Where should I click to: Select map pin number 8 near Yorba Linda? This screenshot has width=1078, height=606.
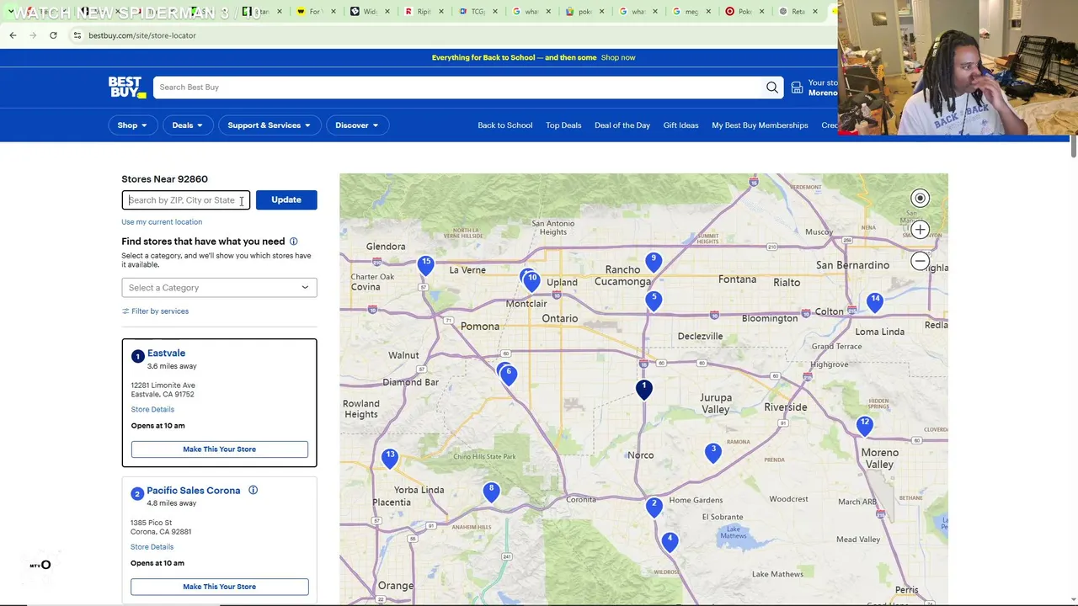pyautogui.click(x=492, y=491)
